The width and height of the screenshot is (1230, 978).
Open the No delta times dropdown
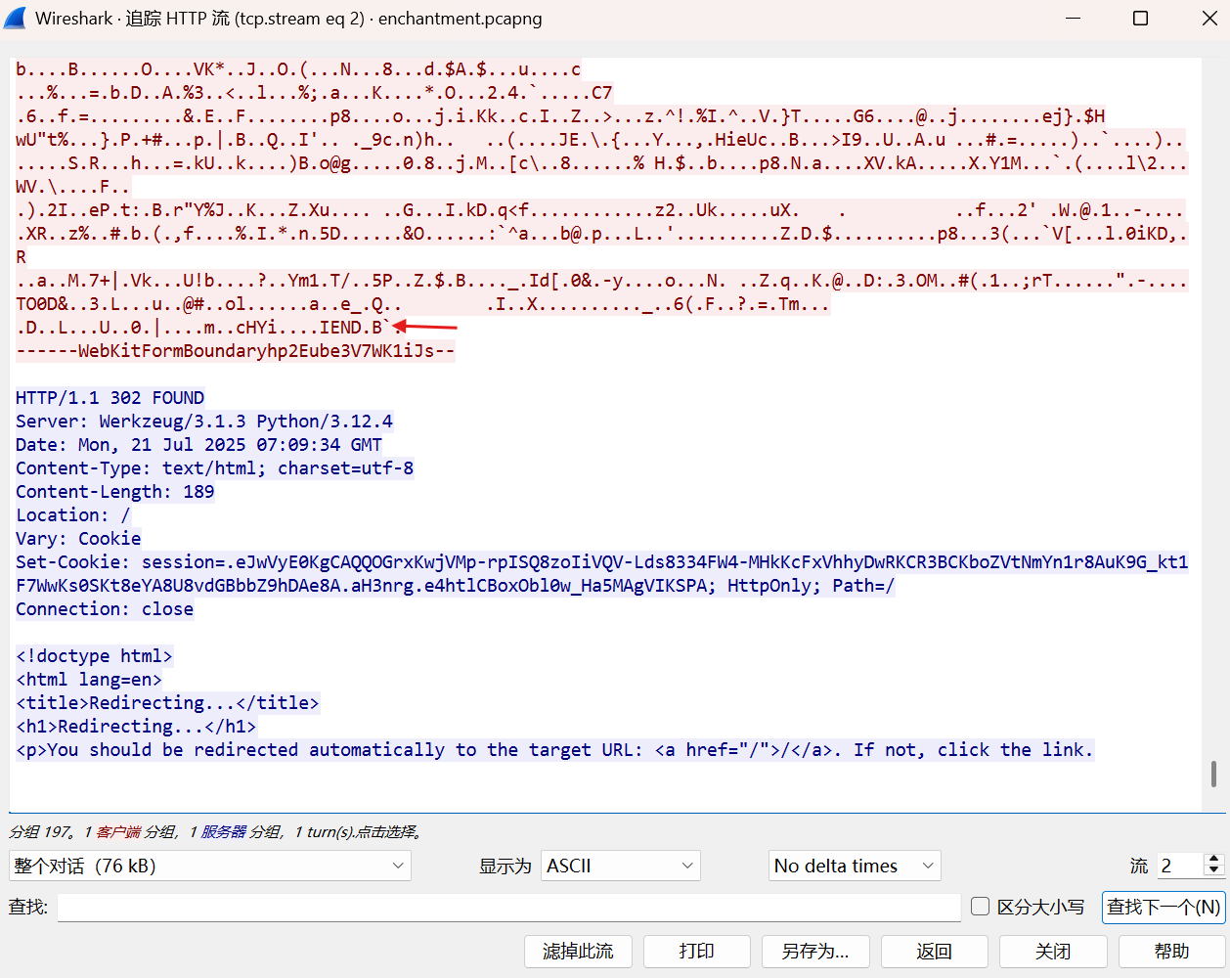coord(856,866)
